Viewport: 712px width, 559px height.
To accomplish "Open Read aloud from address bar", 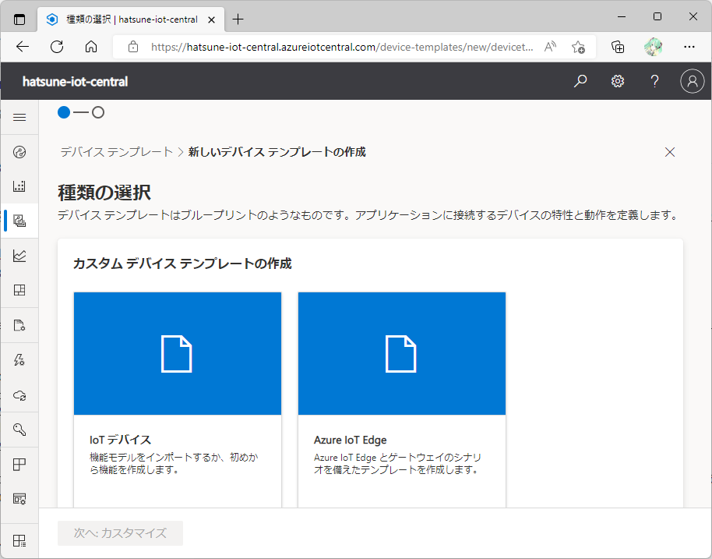I will coord(550,47).
